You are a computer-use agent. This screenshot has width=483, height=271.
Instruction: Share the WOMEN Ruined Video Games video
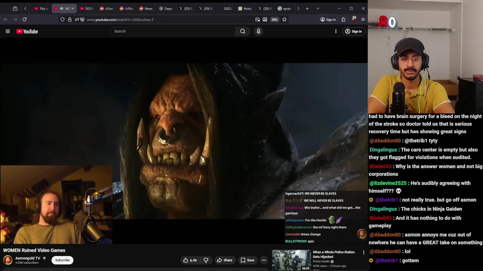(225, 260)
